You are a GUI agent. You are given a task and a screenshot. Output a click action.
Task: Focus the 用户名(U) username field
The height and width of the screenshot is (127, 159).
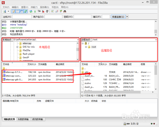53,17
